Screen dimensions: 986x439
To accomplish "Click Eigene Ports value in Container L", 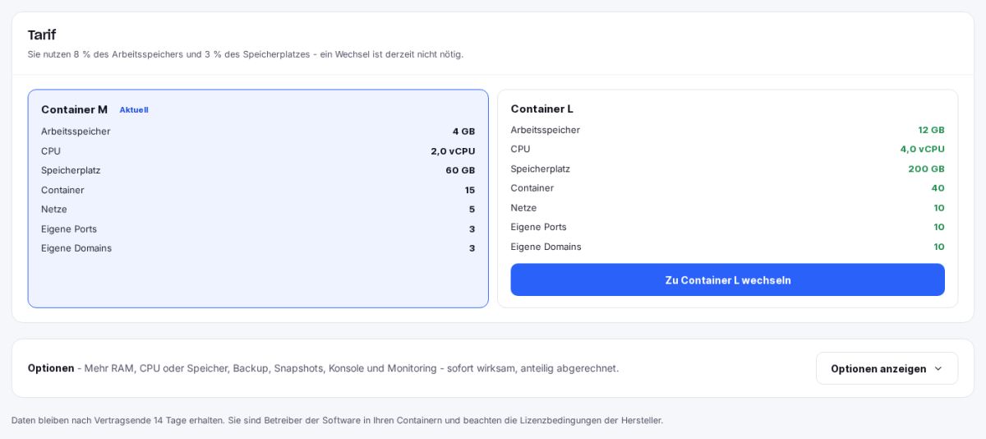I will pos(939,227).
